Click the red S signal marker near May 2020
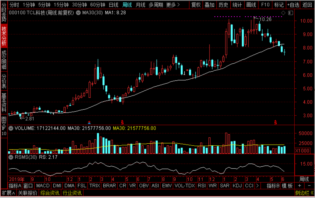 [122, 122]
